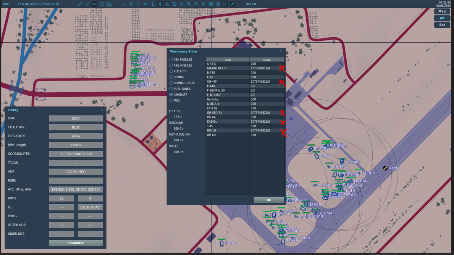Switch map view to Sat mode
The width and height of the screenshot is (454, 255).
(442, 25)
